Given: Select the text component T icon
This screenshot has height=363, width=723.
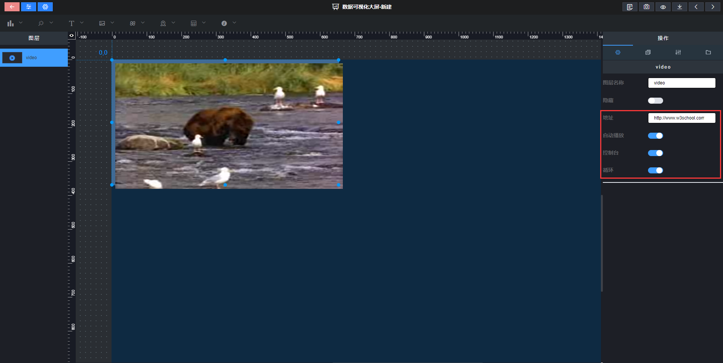Looking at the screenshot, I should click(72, 23).
